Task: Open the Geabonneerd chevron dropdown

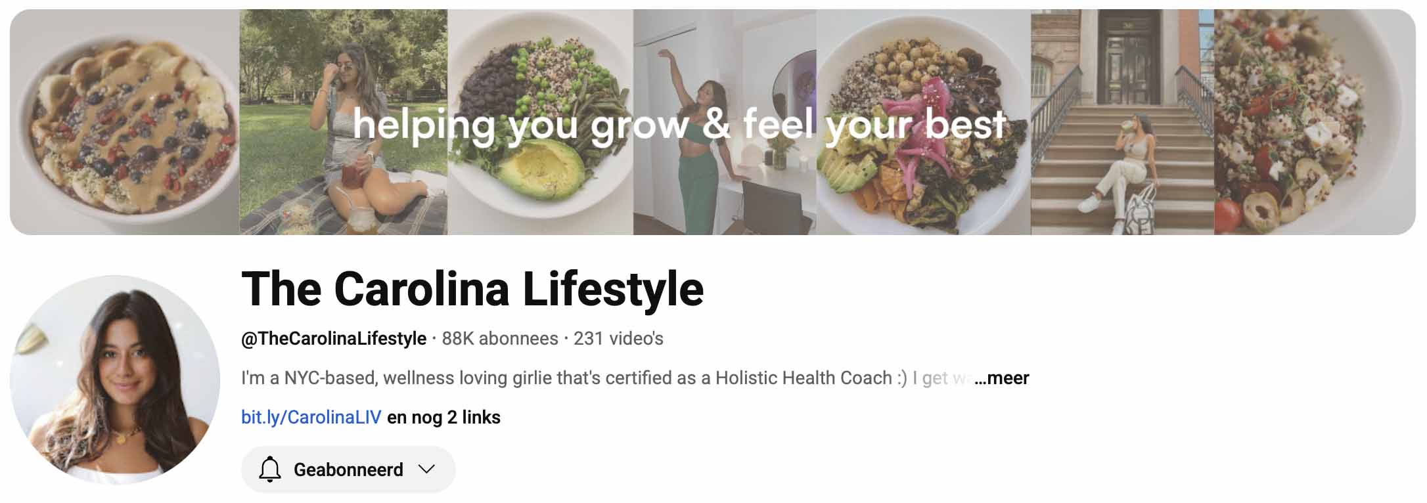Action: pyautogui.click(x=427, y=469)
